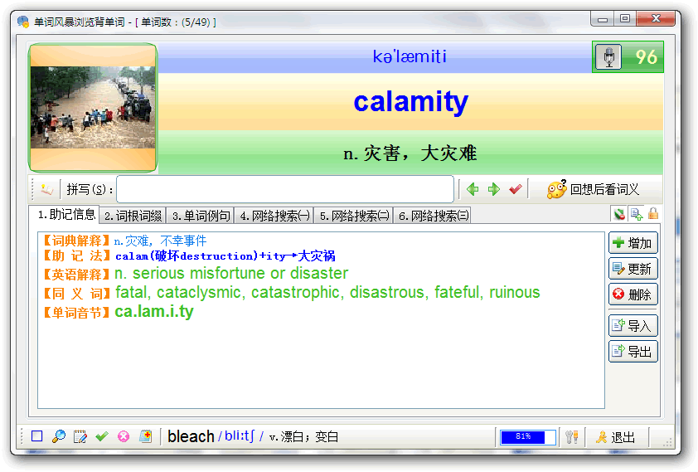The height and width of the screenshot is (472, 698).
Task: Tick the empty checkbox in bottom status bar
Action: [36, 436]
